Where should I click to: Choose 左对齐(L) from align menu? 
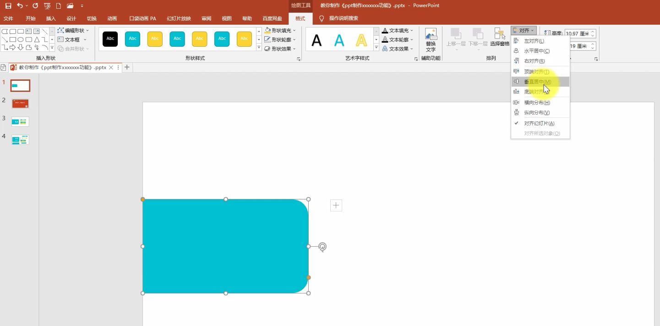point(540,41)
